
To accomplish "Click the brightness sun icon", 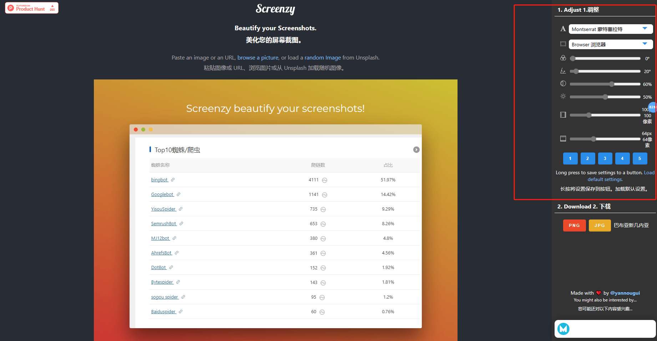I will [563, 97].
